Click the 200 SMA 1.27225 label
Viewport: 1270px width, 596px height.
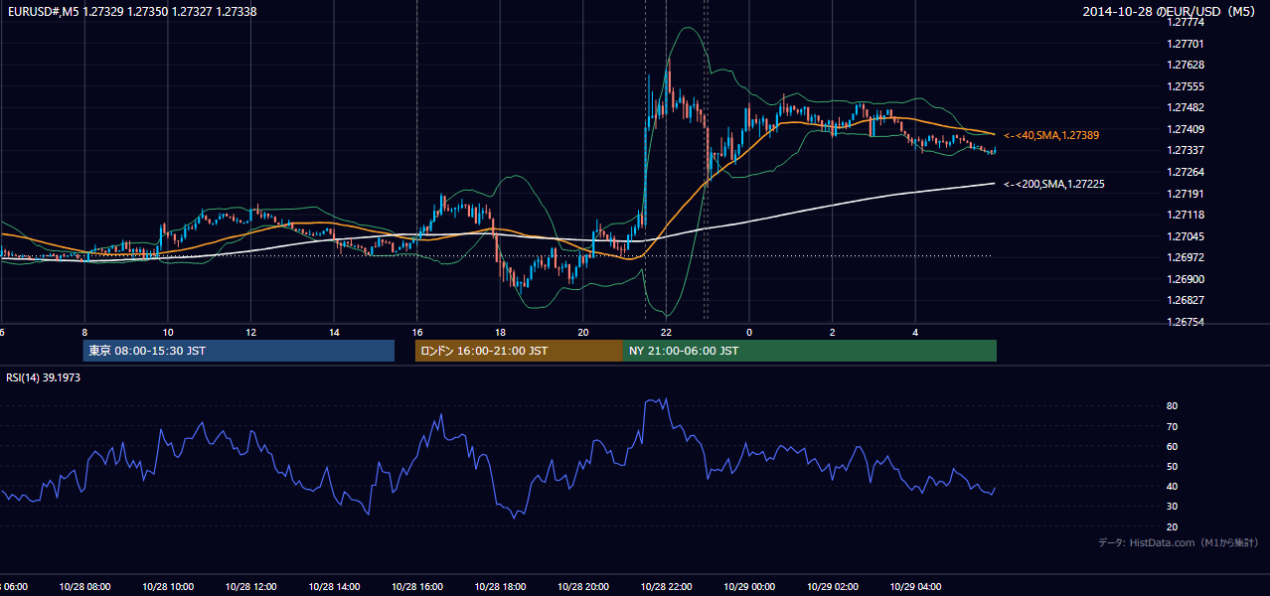[x=1054, y=184]
